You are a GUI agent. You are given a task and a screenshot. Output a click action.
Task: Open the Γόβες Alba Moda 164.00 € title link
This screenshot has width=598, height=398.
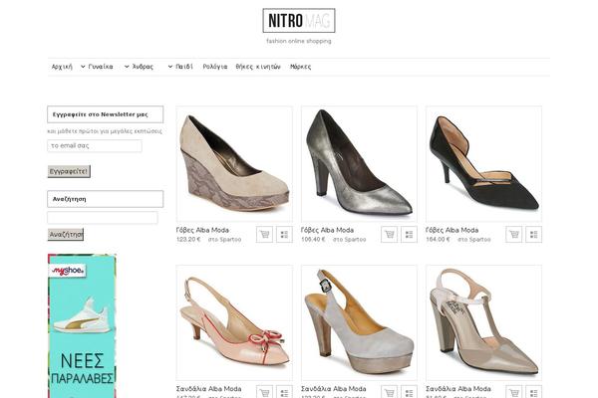click(451, 230)
